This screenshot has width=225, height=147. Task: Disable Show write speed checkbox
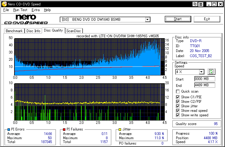pos(178,115)
